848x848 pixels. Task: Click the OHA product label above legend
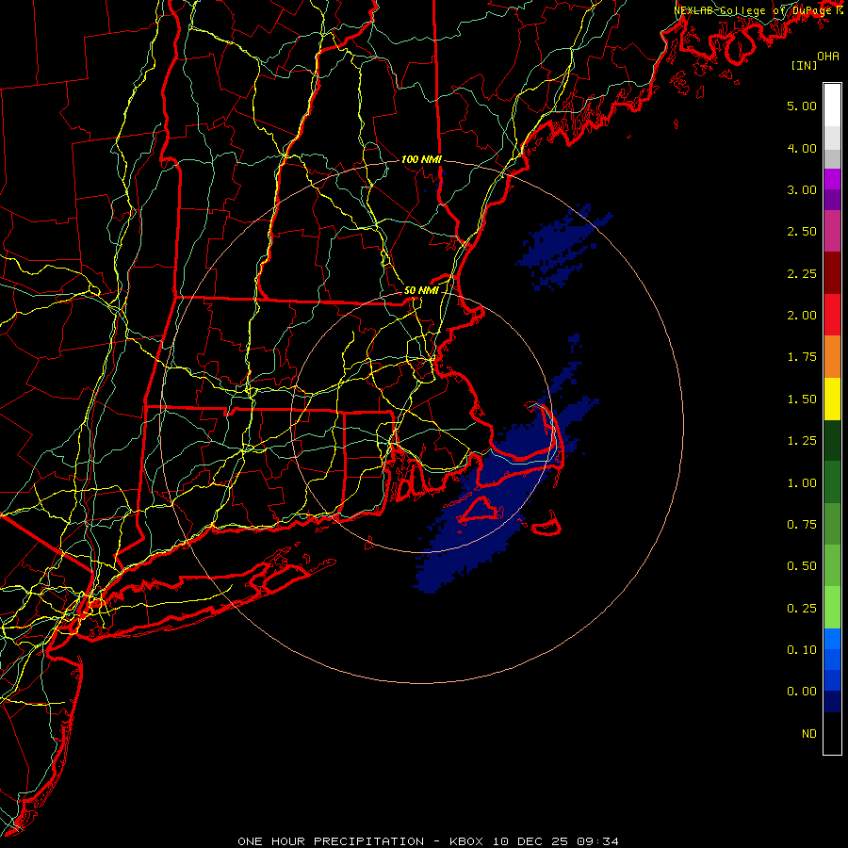pyautogui.click(x=828, y=57)
